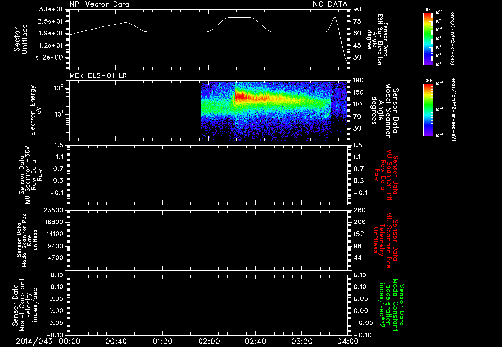Click the "MEx ELS-01 LR" panel title

[98, 76]
